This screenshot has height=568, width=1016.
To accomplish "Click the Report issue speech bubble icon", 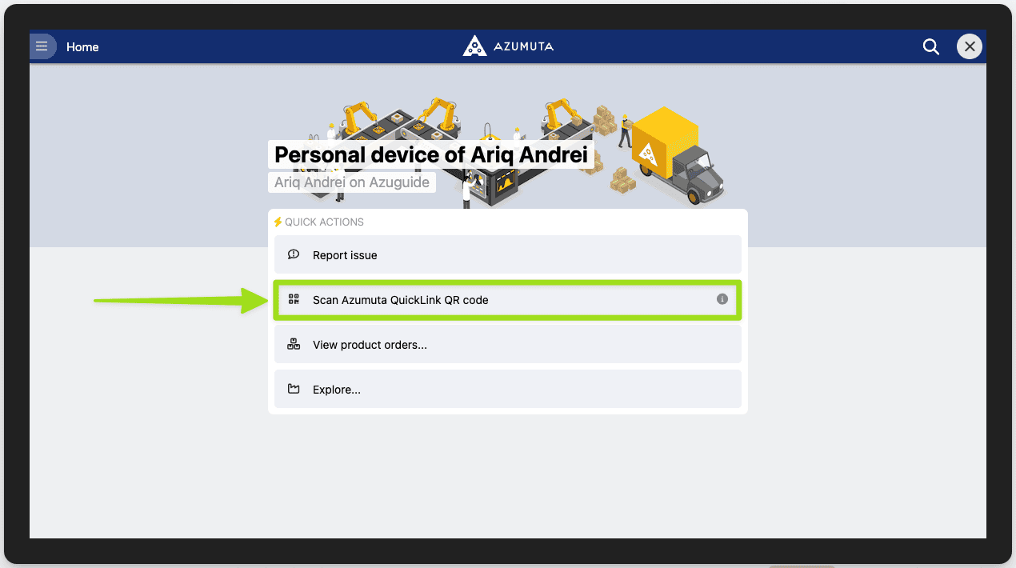I will [293, 254].
